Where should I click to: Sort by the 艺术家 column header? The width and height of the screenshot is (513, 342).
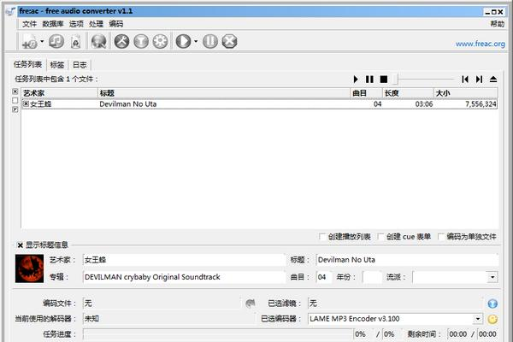point(60,93)
